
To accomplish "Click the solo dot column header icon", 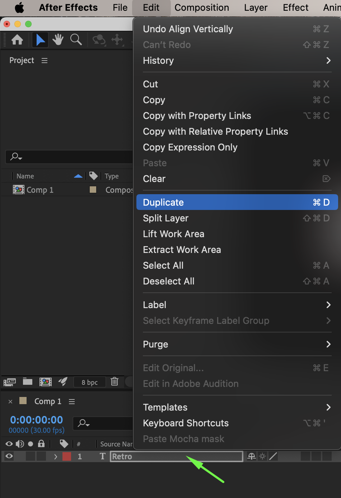I will (x=31, y=444).
